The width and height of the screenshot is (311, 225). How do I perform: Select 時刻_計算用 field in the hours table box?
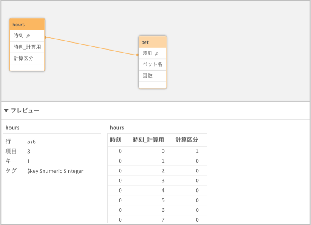point(27,47)
